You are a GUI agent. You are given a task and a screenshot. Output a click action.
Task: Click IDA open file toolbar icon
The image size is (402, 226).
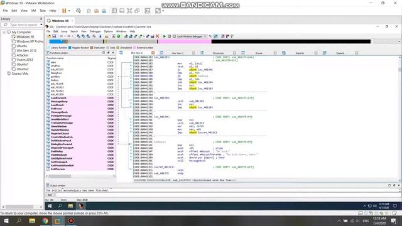click(x=49, y=36)
